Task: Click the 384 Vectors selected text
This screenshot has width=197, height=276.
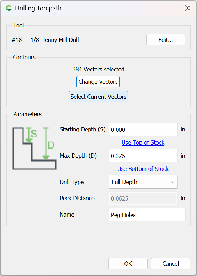Action: [98, 69]
